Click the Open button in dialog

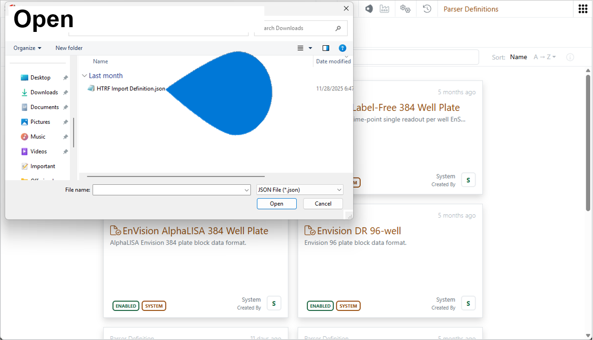[x=276, y=204]
